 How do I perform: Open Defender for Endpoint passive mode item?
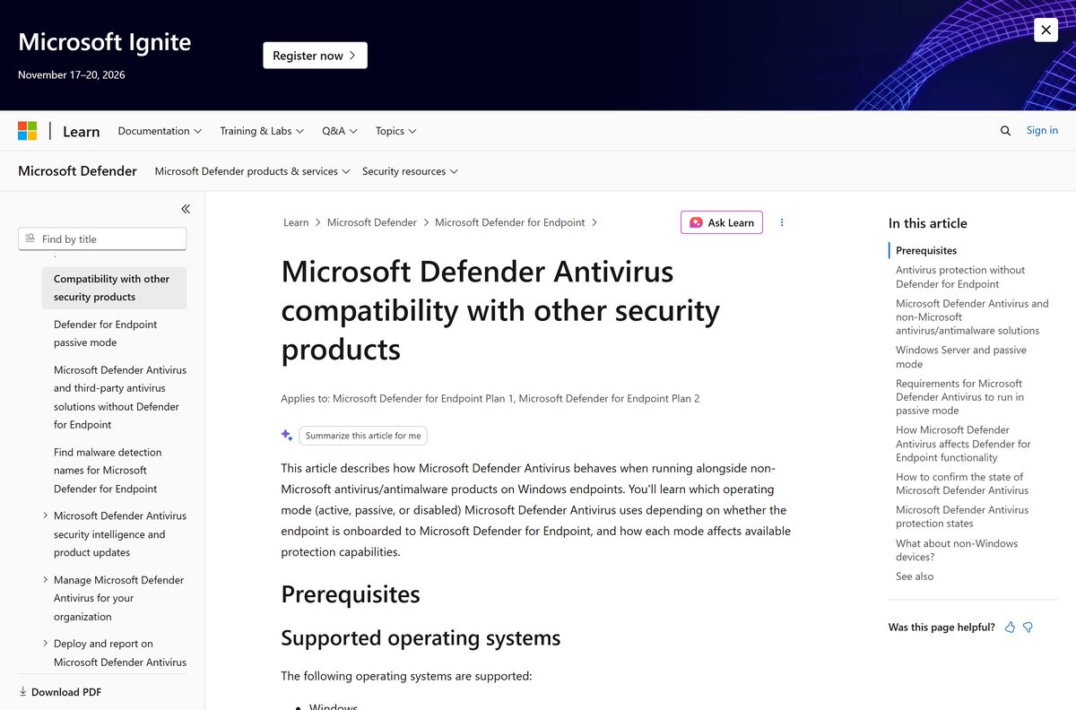105,333
